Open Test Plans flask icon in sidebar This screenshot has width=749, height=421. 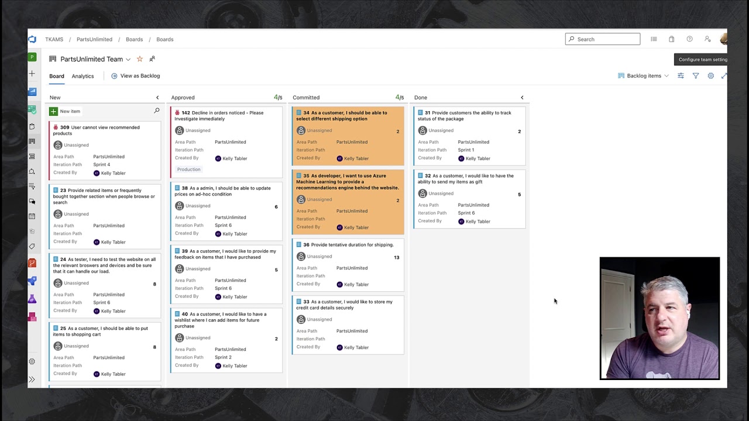click(x=32, y=299)
